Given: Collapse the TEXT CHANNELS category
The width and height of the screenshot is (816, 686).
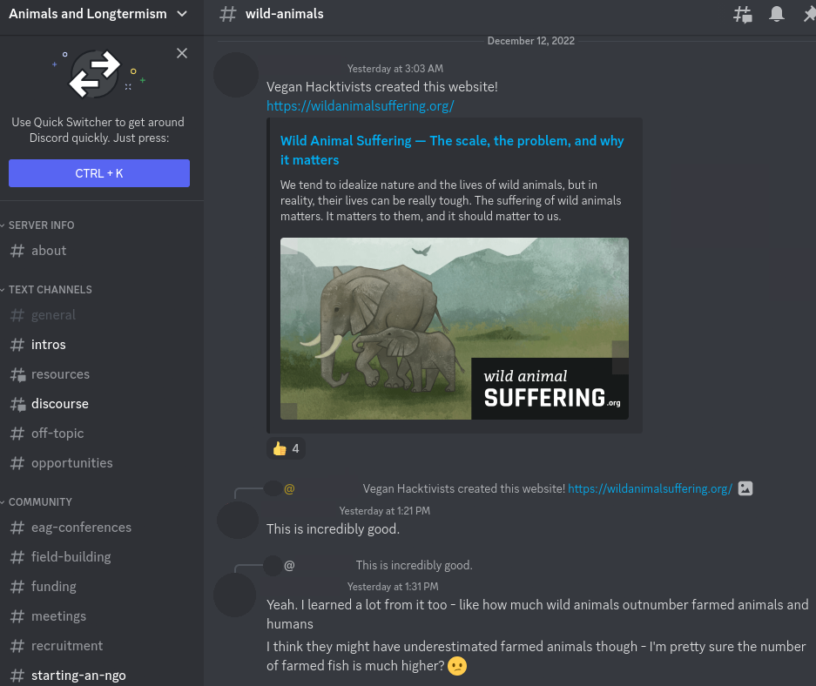Looking at the screenshot, I should (50, 289).
